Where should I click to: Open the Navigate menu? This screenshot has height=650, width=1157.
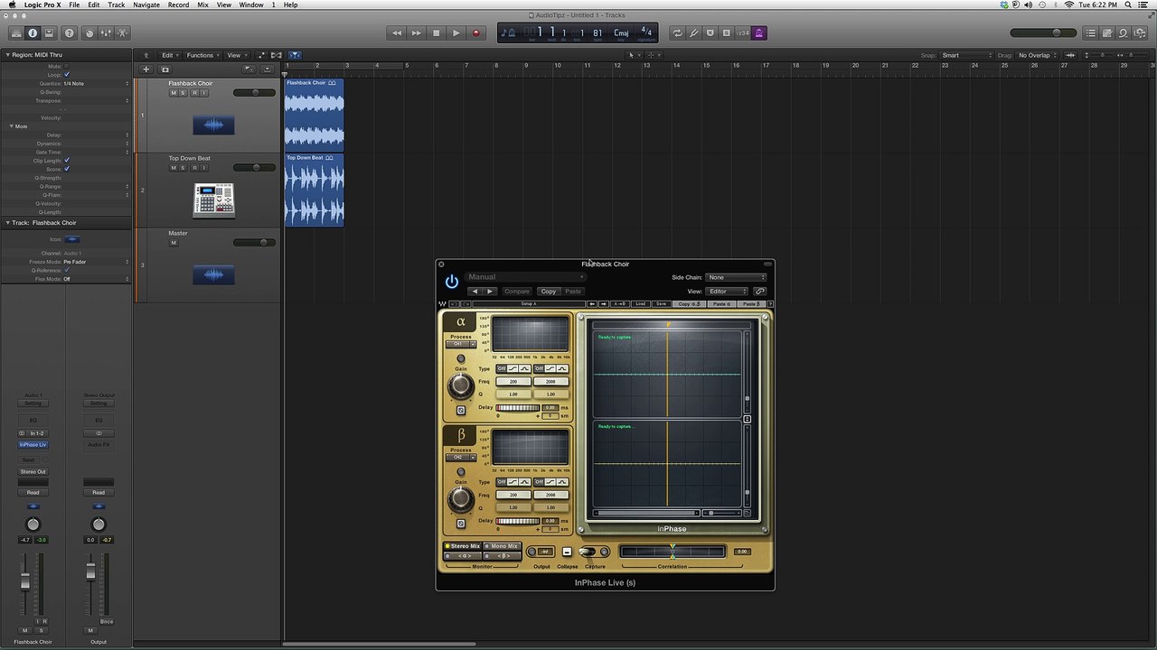pos(146,5)
